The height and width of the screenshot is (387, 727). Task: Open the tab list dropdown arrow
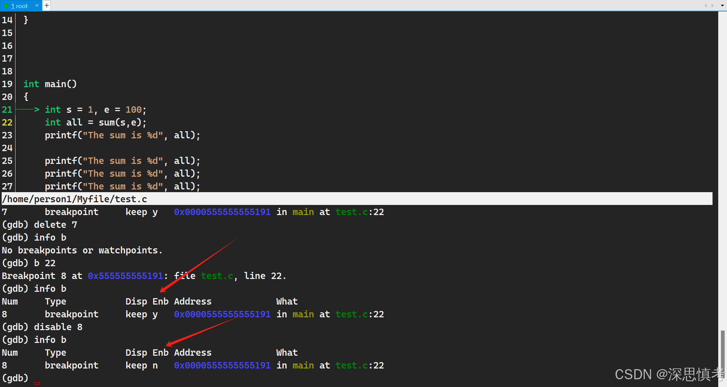[722, 5]
